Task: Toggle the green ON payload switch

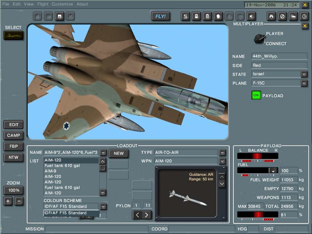Action: tap(256, 95)
